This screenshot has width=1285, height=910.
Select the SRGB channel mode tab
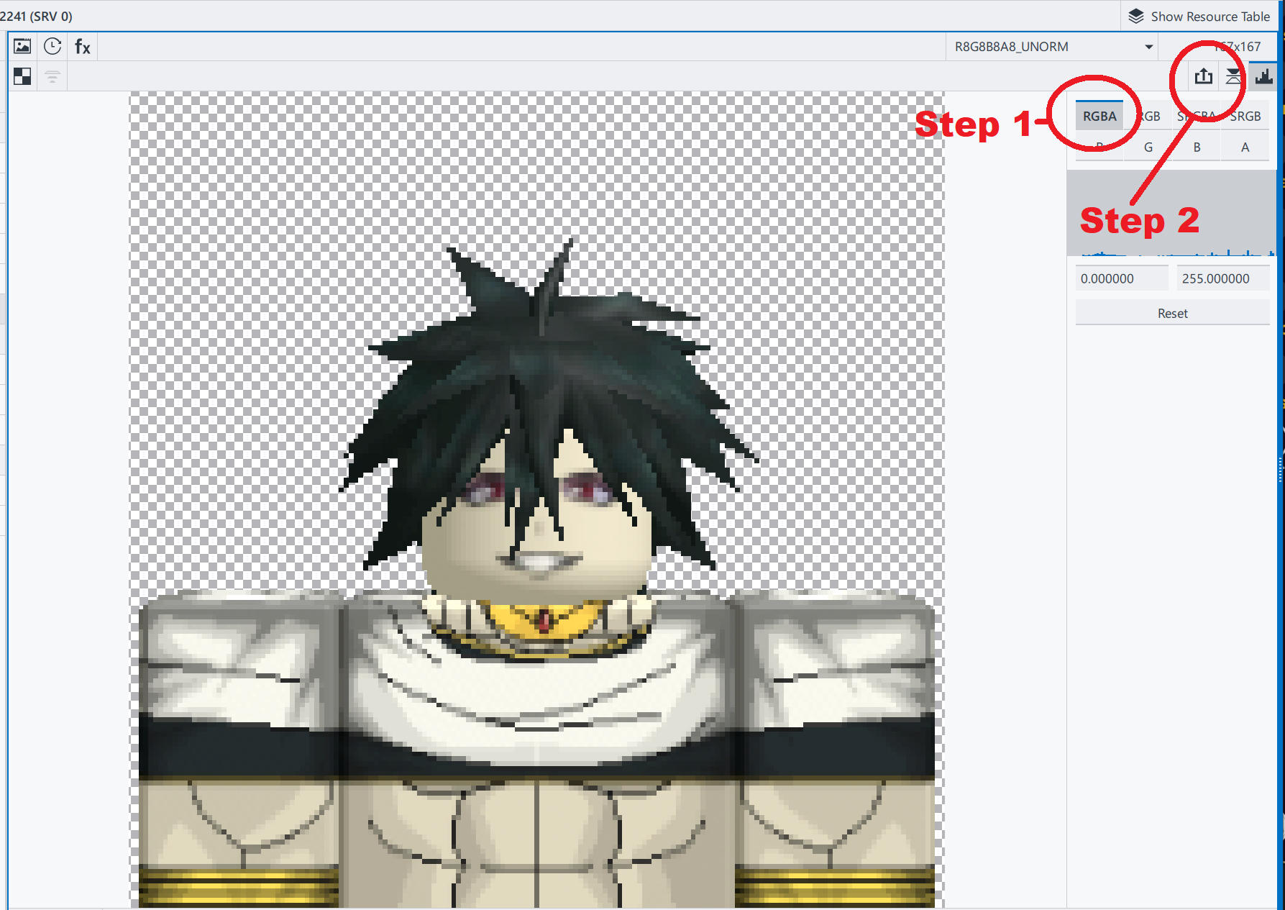pyautogui.click(x=1245, y=116)
